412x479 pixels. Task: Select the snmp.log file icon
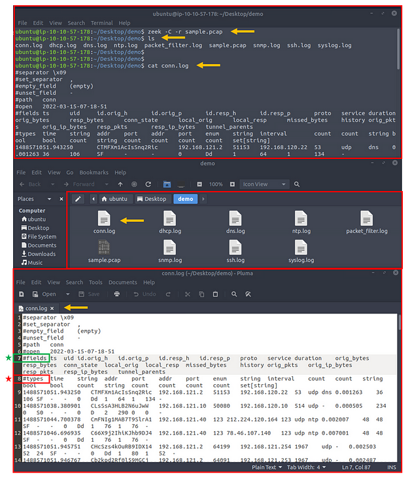[x=170, y=251]
